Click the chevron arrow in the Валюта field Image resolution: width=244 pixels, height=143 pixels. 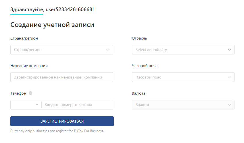pos(230,105)
